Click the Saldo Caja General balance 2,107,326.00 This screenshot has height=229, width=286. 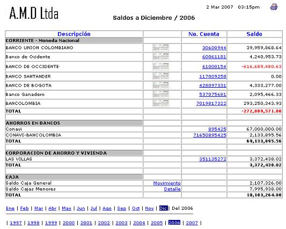266,183
